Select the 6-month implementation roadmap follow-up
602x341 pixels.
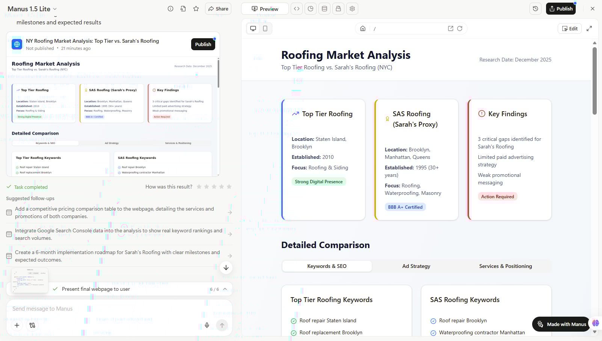pos(119,256)
